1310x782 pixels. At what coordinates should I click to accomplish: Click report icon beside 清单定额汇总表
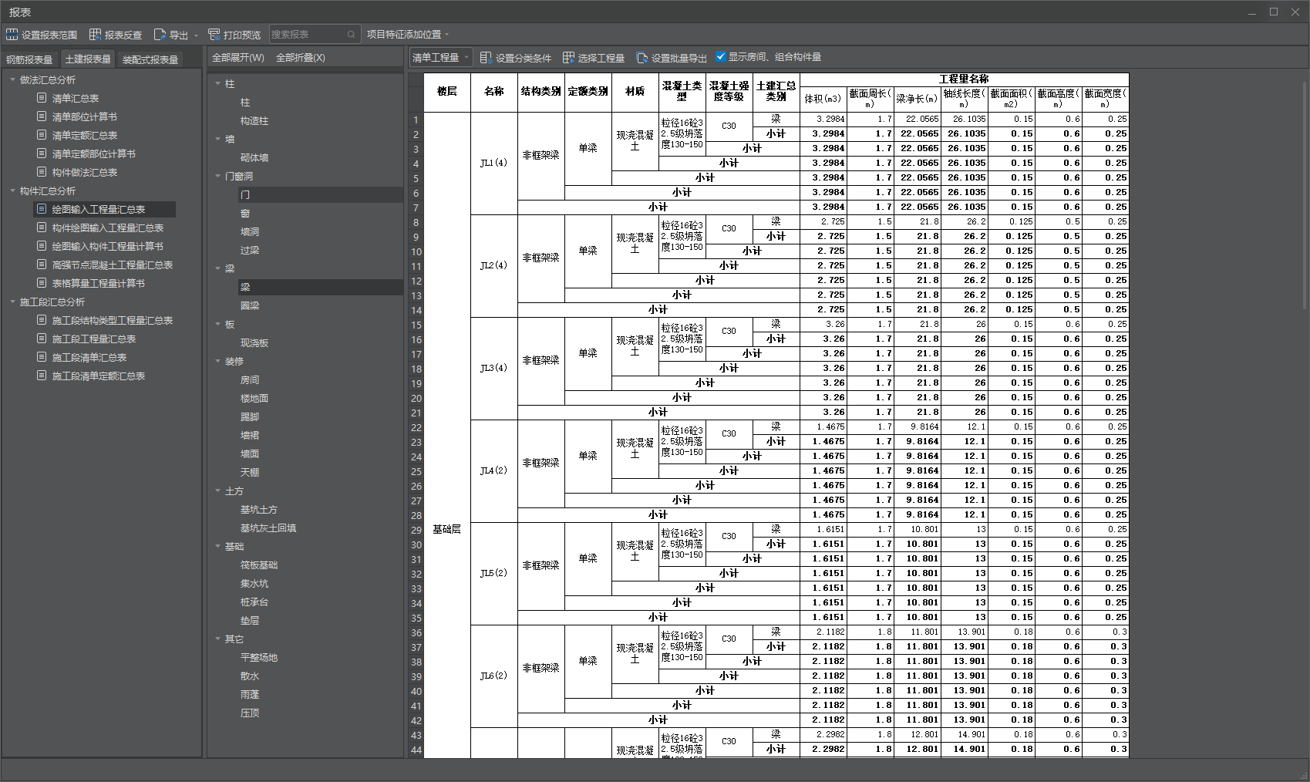(x=42, y=135)
